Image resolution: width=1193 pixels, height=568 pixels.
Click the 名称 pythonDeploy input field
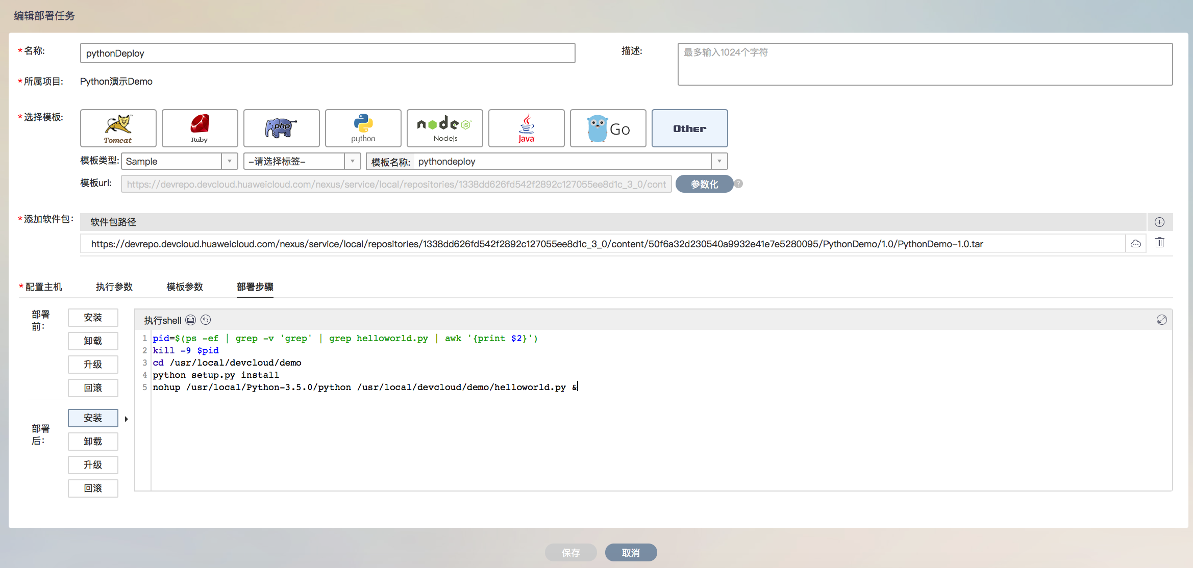(x=327, y=53)
